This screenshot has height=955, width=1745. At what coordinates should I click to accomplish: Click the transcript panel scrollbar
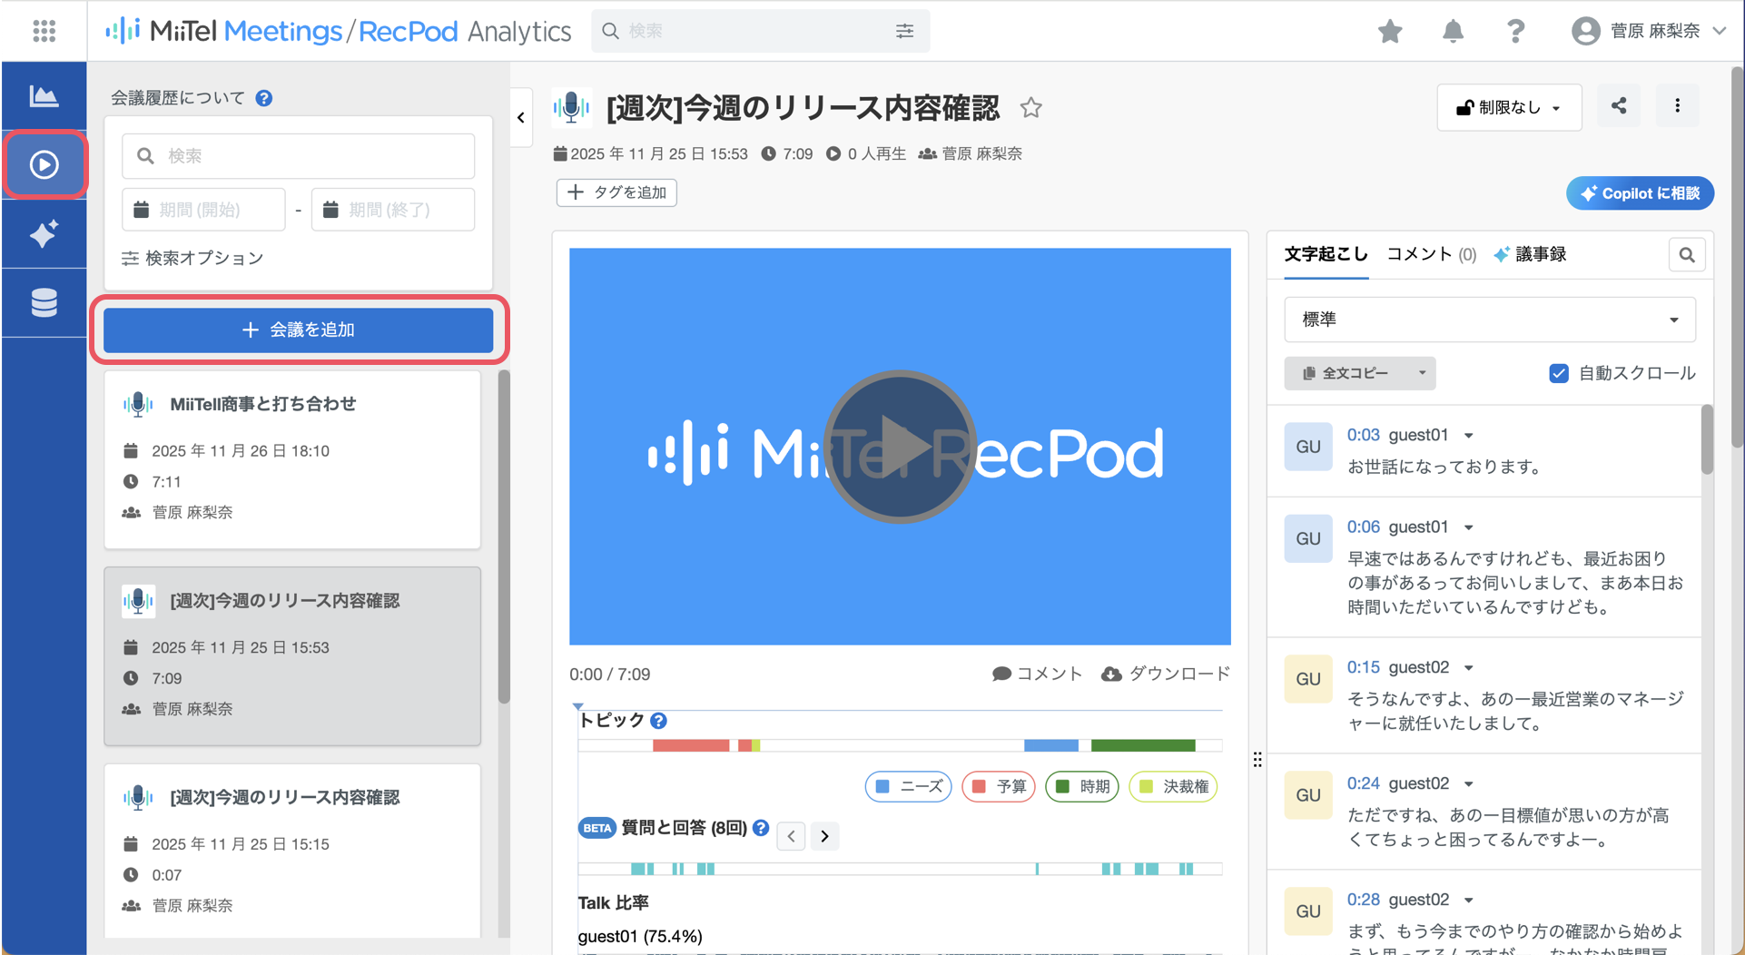pos(1707,439)
